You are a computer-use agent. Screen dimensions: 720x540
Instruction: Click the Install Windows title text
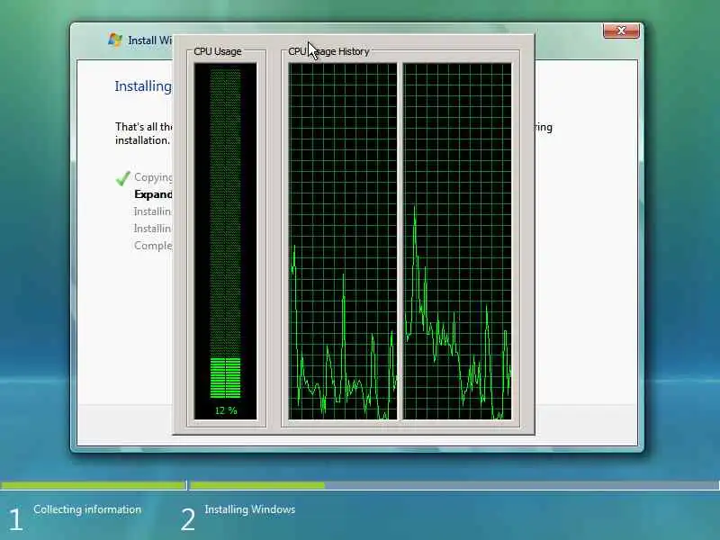click(x=149, y=40)
